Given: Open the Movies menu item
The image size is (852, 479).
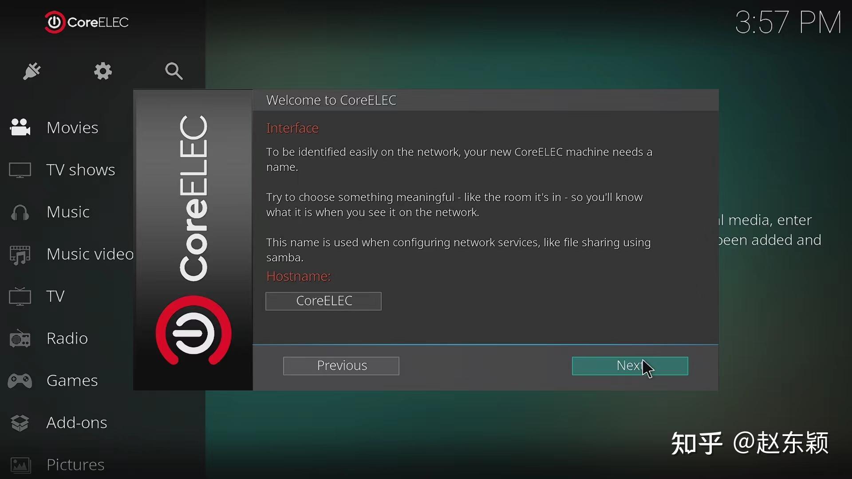Looking at the screenshot, I should (x=72, y=128).
